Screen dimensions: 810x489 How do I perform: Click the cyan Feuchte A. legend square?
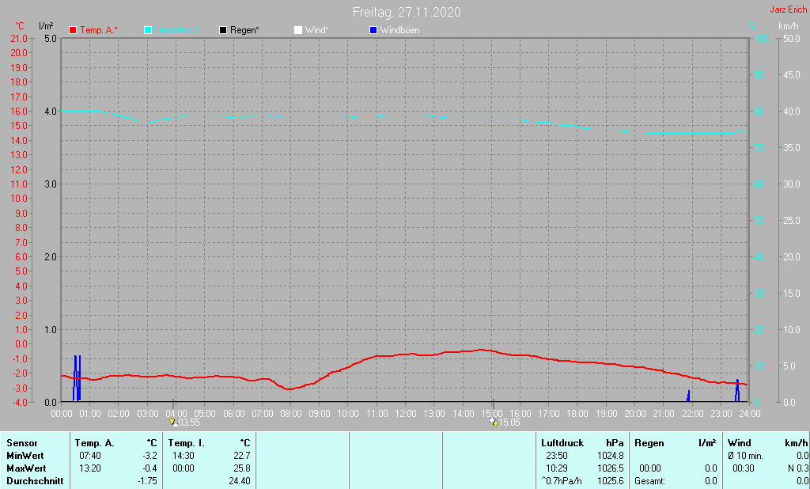[148, 31]
